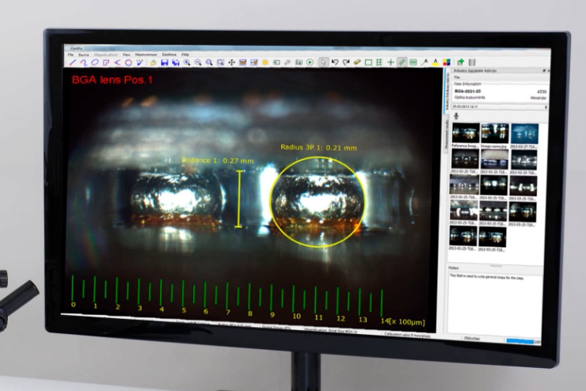The image size is (586, 391).
Task: Click the green live-view play button icon
Action: pos(310,63)
